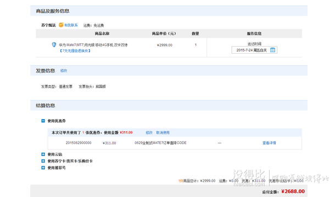Expand the 使用推荐号 section
Image resolution: width=335 pixels, height=197 pixels.
click(43, 167)
